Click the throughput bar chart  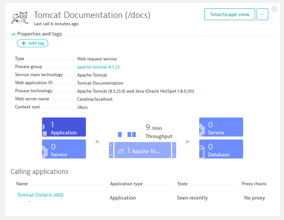[127, 134]
